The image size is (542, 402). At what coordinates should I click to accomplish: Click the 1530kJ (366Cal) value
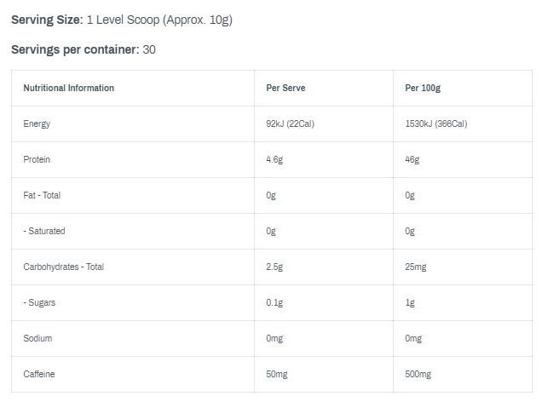tap(435, 123)
